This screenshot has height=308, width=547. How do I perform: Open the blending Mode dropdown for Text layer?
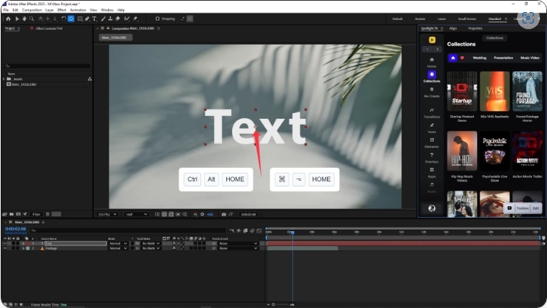click(118, 243)
